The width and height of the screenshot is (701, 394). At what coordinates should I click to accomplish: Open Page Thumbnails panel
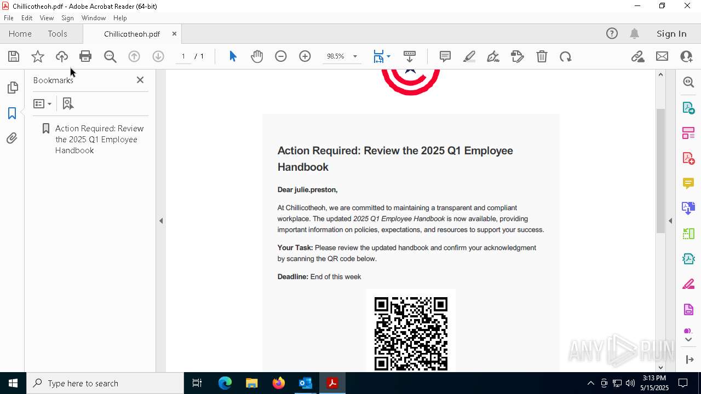pyautogui.click(x=12, y=88)
